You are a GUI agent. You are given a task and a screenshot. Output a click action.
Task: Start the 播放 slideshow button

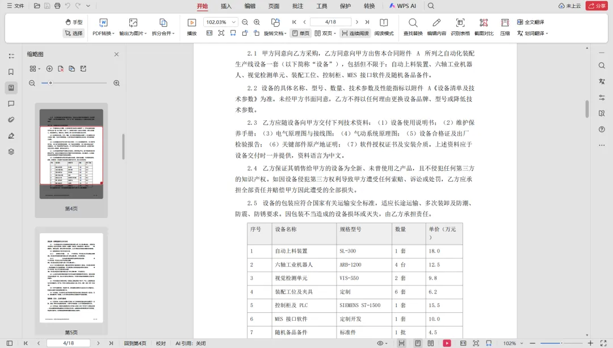click(x=192, y=27)
